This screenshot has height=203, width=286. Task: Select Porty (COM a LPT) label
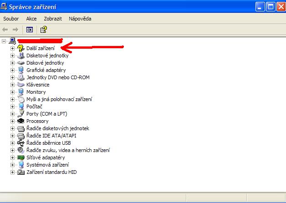[47, 114]
